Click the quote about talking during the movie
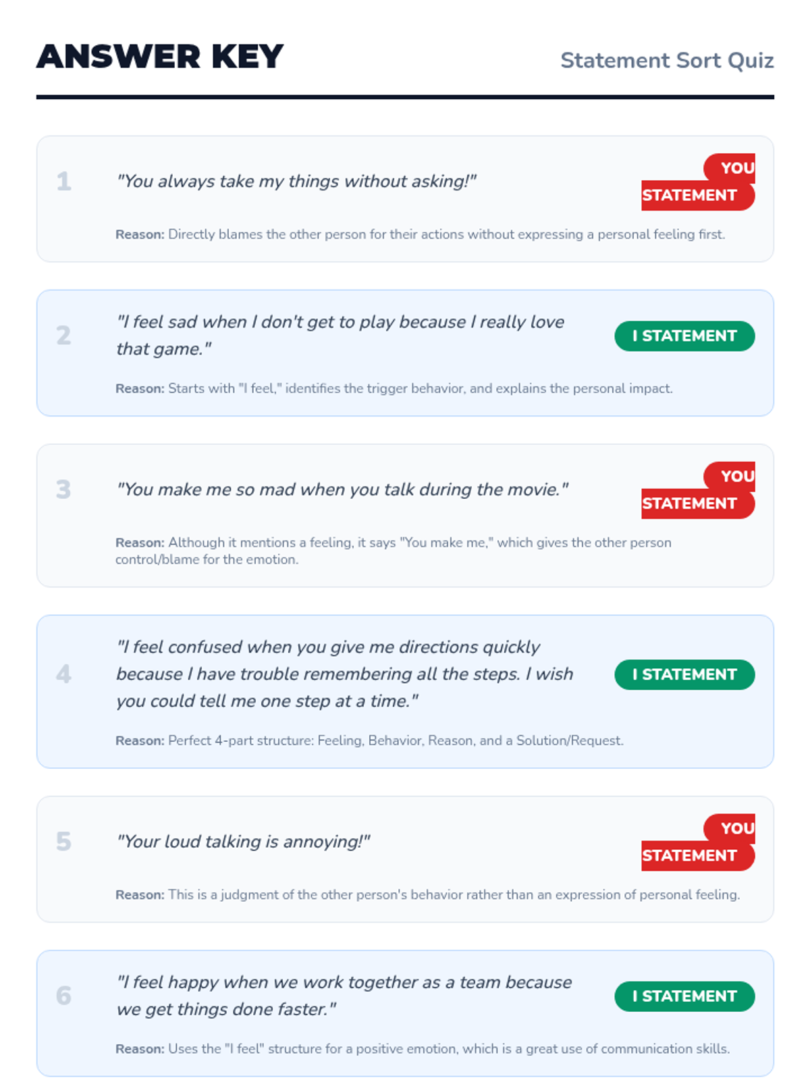 click(342, 489)
